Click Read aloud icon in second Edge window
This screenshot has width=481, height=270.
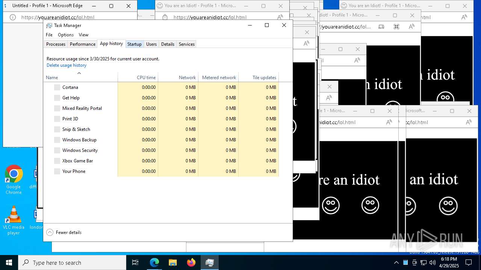[280, 17]
